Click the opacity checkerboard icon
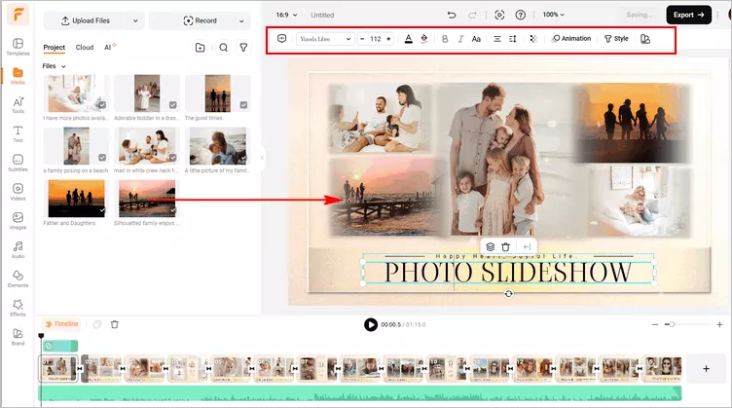The width and height of the screenshot is (732, 408). coord(533,39)
